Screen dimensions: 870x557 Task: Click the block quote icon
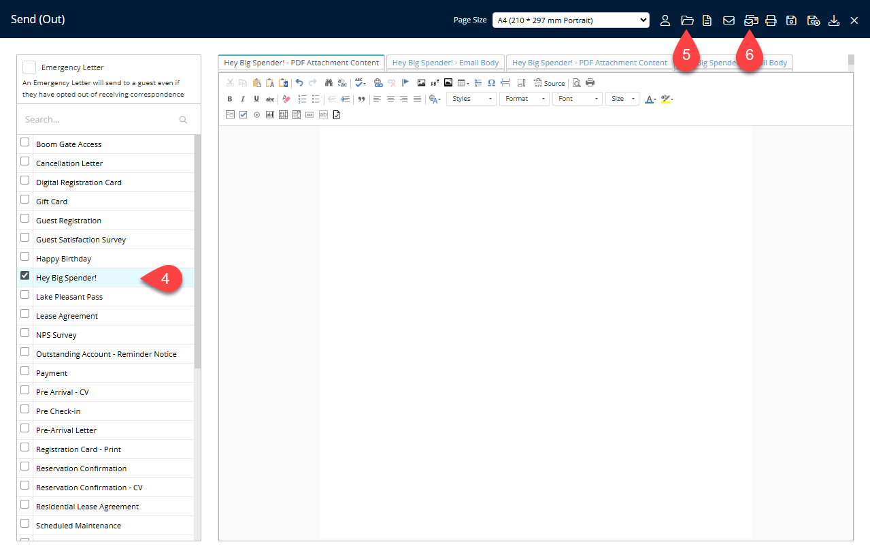361,99
